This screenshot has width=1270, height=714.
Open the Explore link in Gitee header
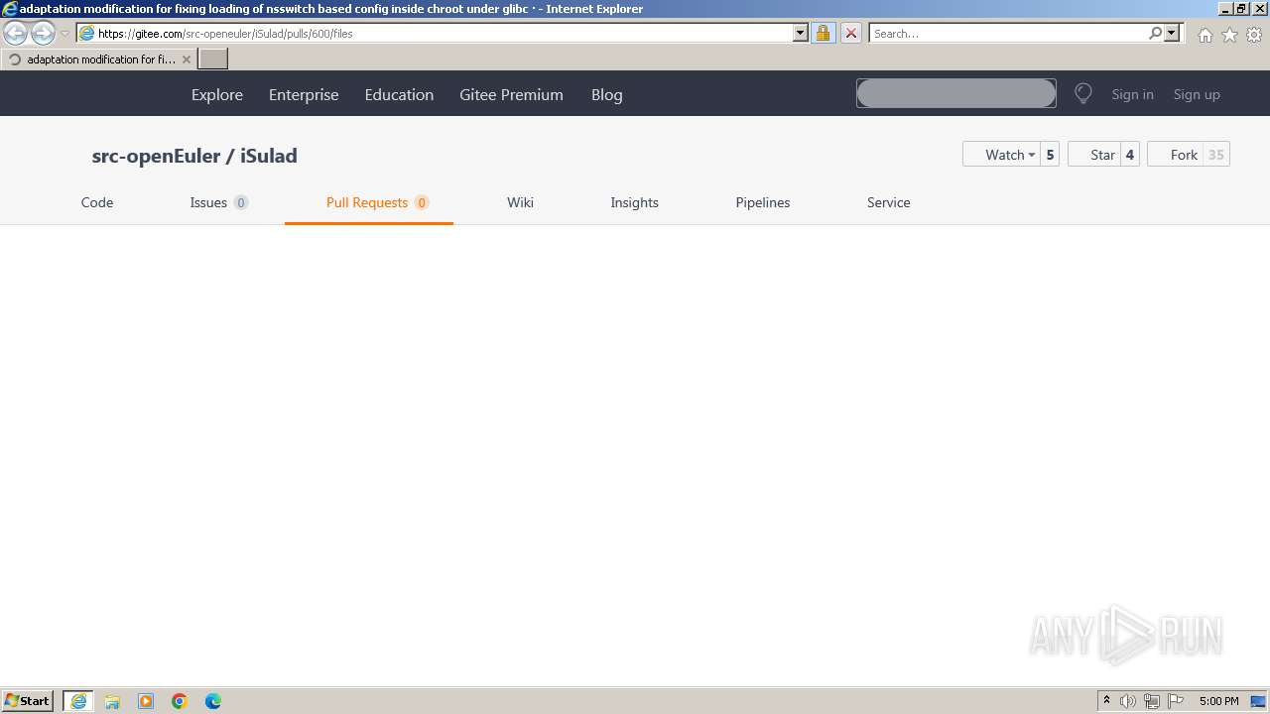click(217, 95)
